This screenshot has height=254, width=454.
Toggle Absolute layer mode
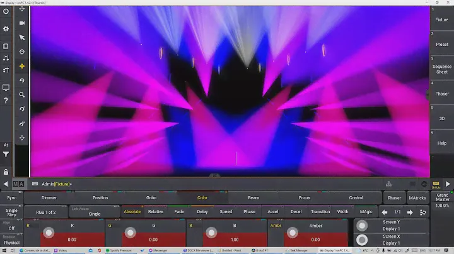pos(132,212)
